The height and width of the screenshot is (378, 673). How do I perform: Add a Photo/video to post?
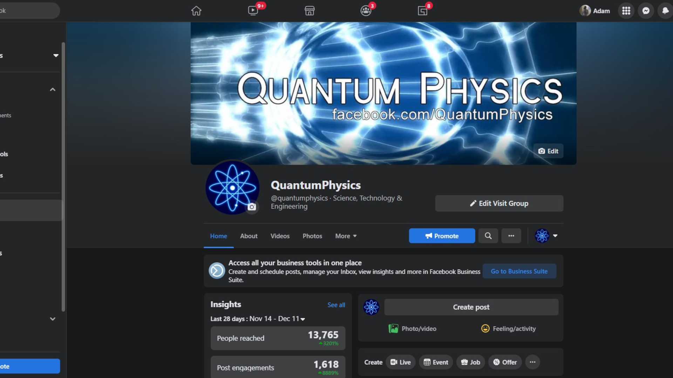[x=413, y=329]
